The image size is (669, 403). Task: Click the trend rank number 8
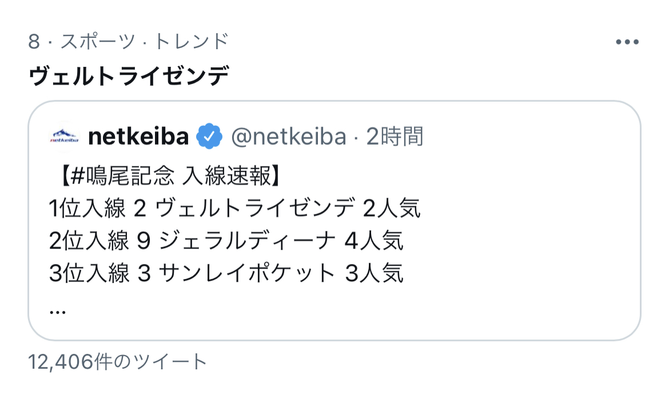[34, 42]
